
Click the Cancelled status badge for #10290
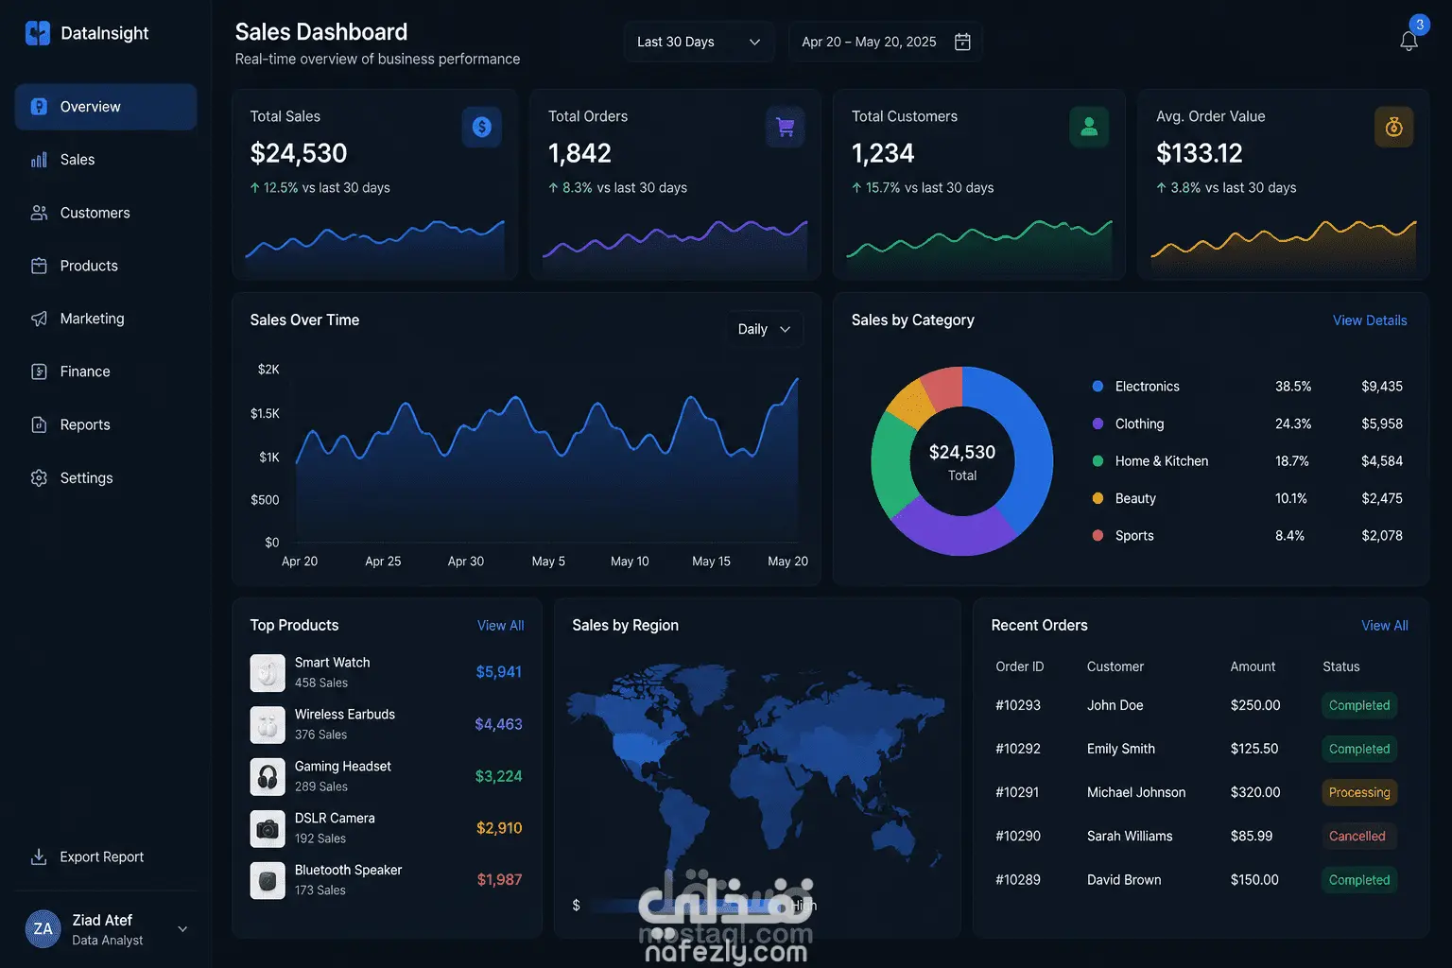pos(1357,836)
